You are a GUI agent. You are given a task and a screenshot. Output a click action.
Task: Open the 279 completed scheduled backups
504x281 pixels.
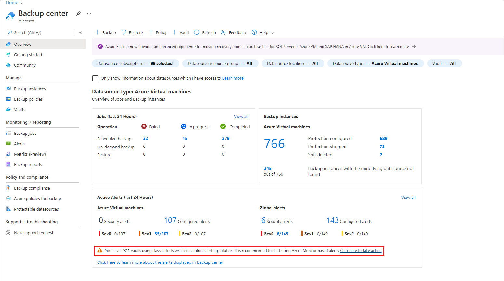point(226,138)
